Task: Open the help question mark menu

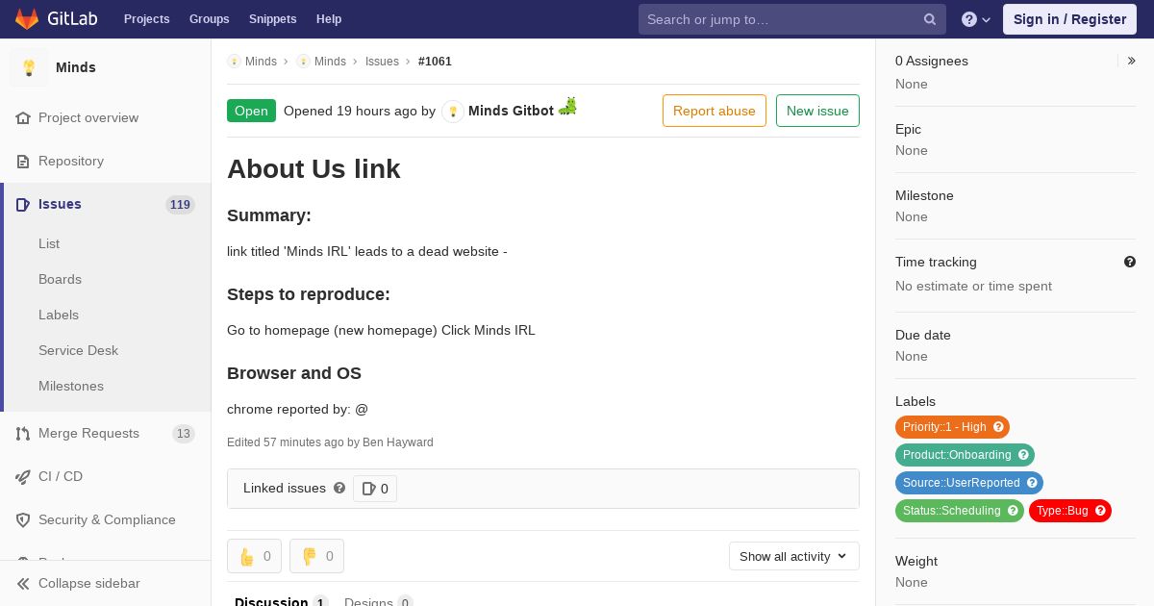Action: [976, 19]
